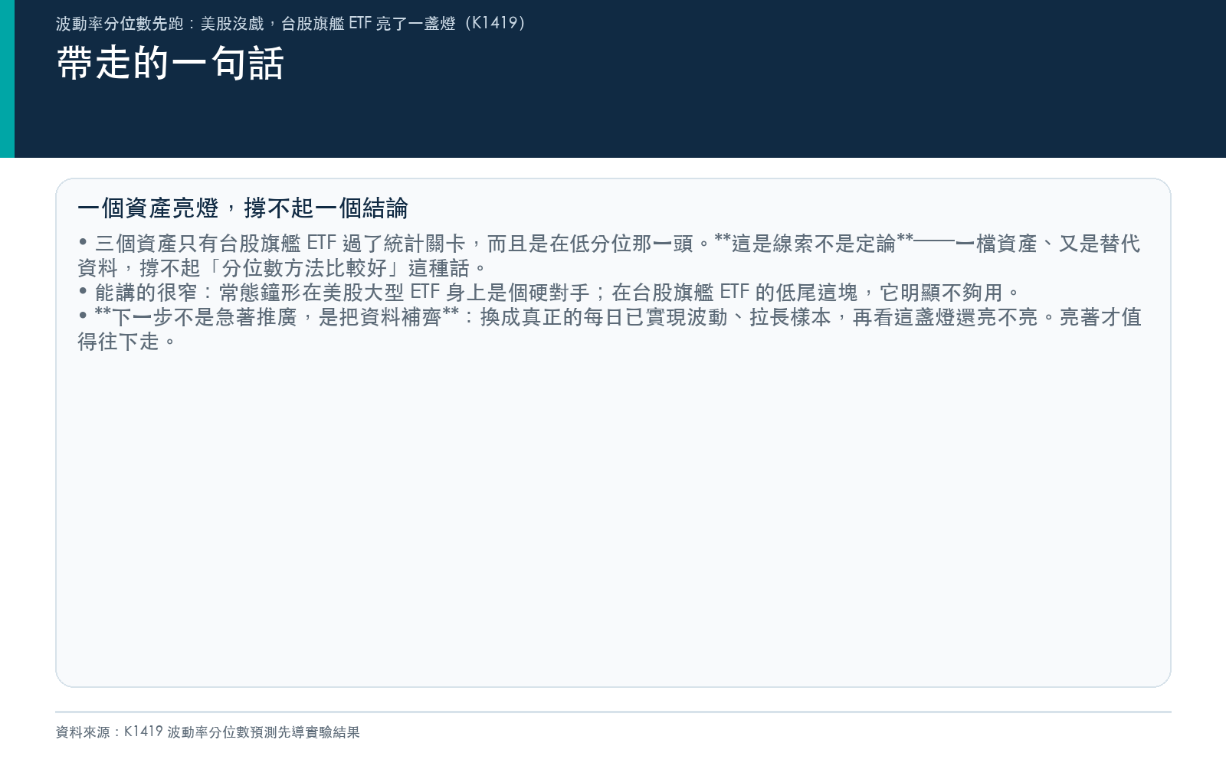
Task: Select the card heading 一個資產亮燈，撐不起一個結論
Action: click(243, 208)
